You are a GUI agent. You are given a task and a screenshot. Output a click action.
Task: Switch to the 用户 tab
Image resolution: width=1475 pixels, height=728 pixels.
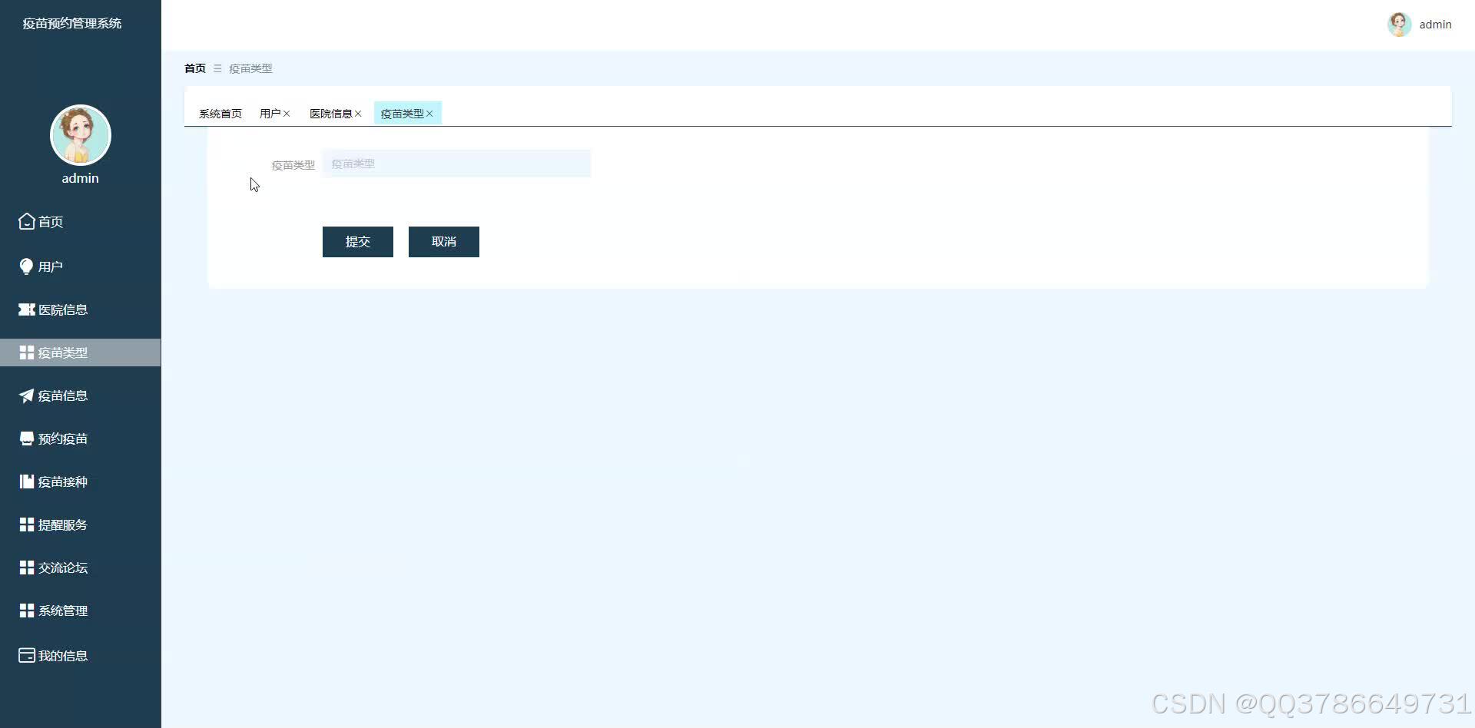pyautogui.click(x=270, y=114)
